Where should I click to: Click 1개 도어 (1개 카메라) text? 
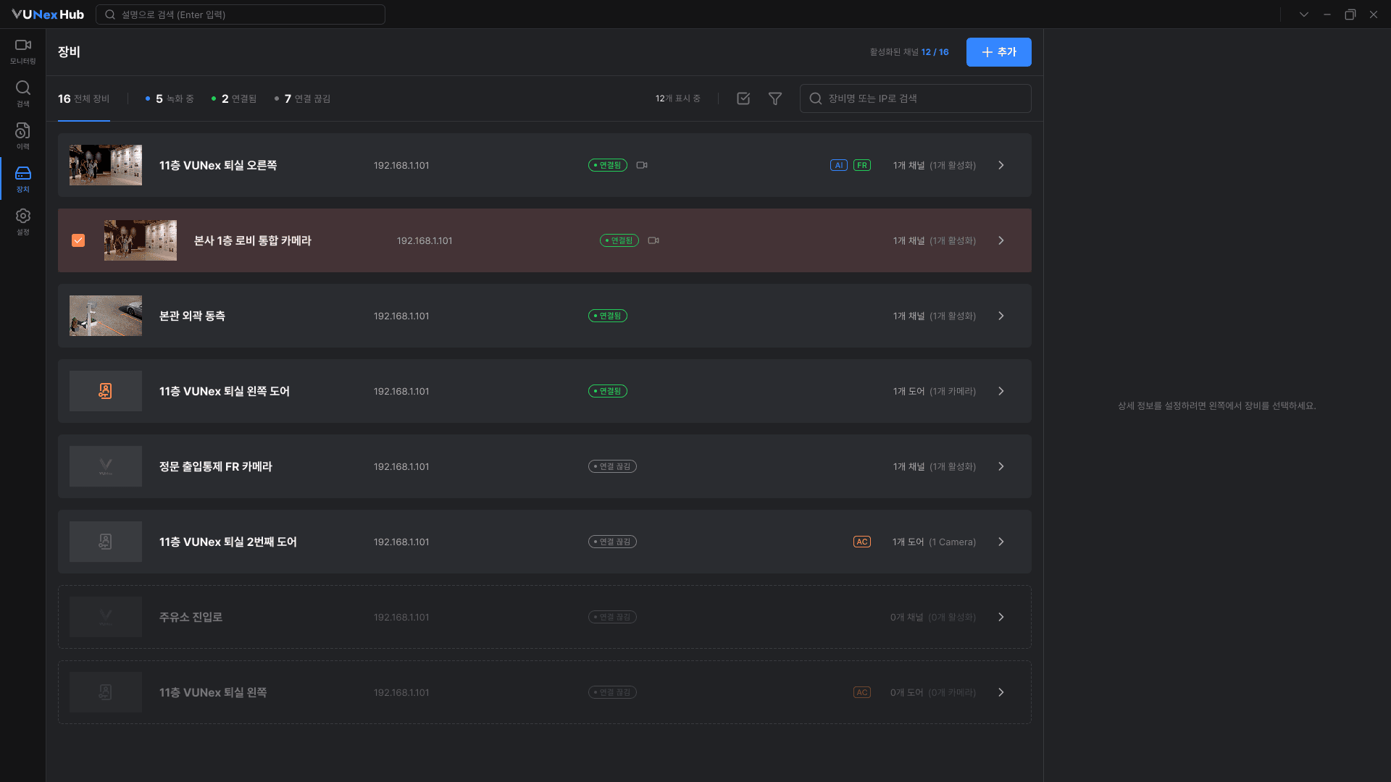tap(935, 391)
